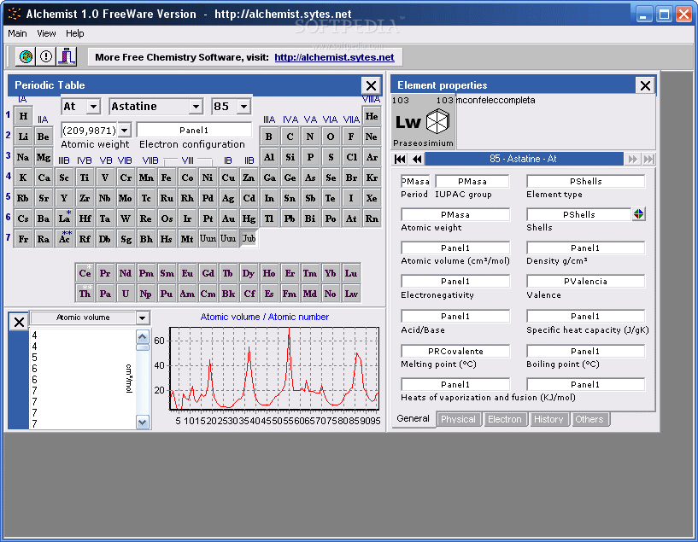Select the Oxygen (O) cell
This screenshot has height=542, width=698.
click(331, 137)
